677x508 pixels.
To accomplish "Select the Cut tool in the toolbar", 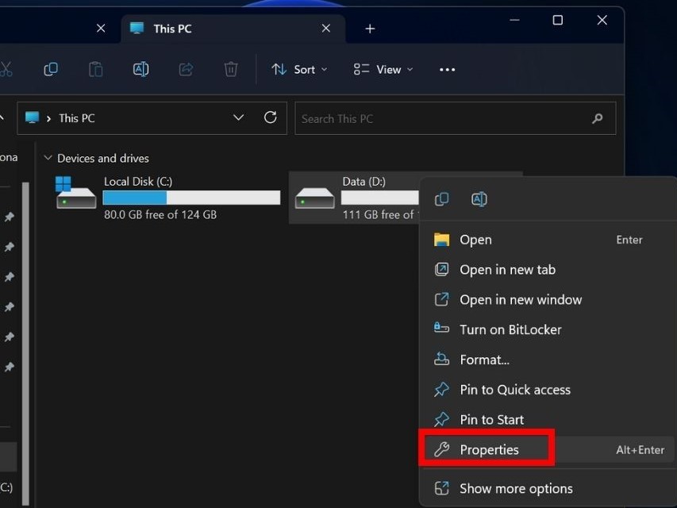I will 6,69.
